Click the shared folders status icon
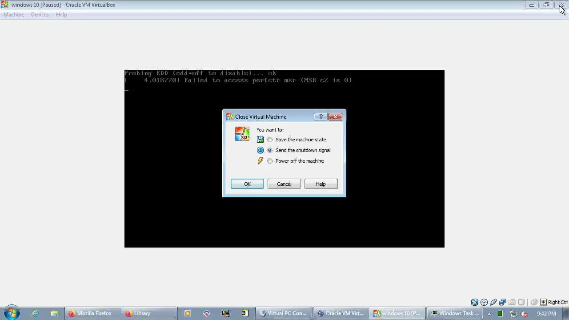Viewport: 569px width, 320px height. pos(512,302)
